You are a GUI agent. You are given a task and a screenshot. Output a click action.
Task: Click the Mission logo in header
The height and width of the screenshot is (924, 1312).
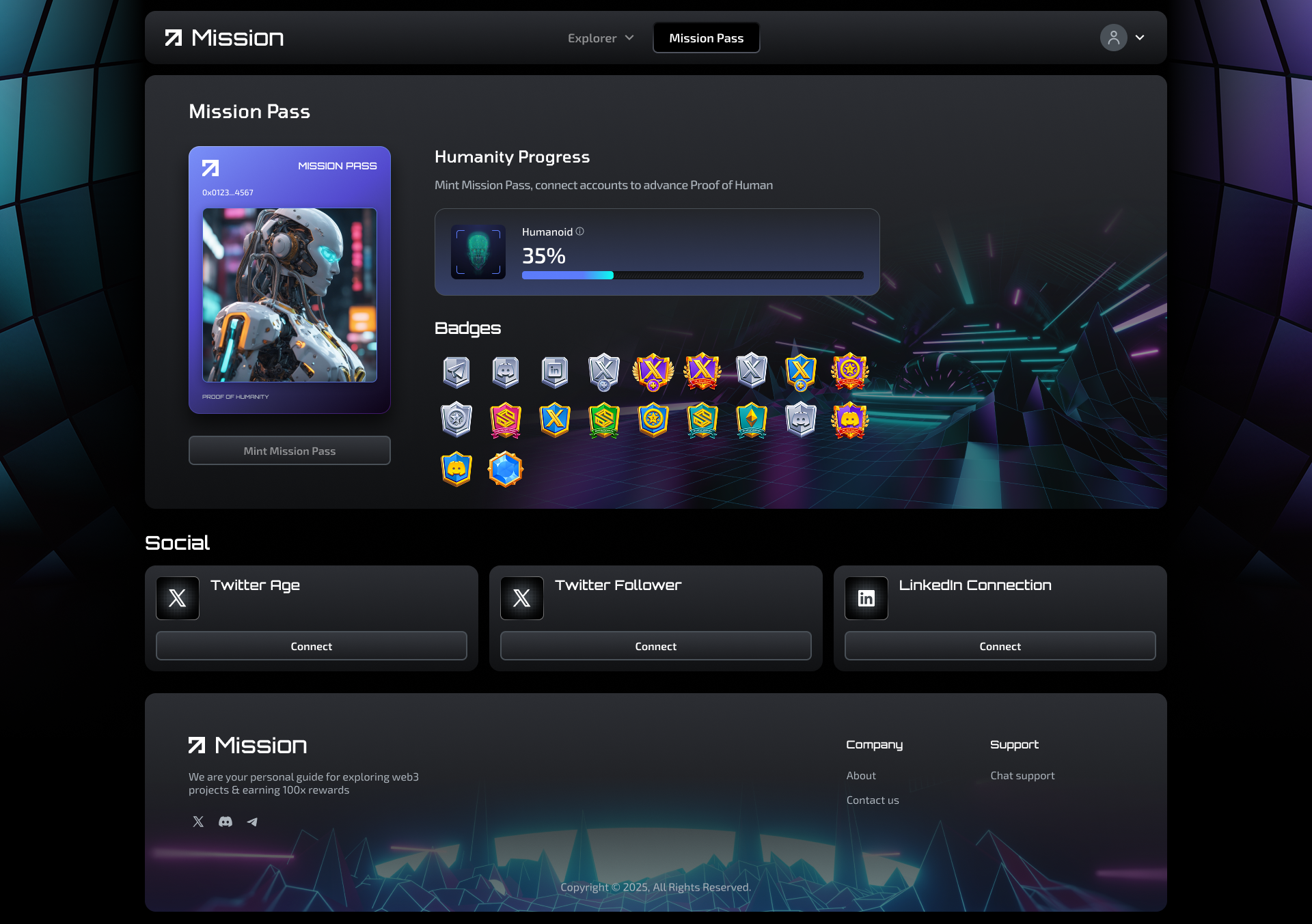224,38
